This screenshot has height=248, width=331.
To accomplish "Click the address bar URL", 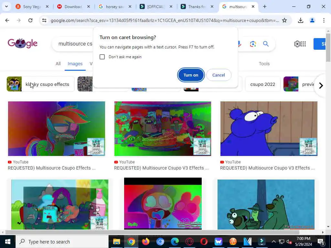I will [x=165, y=20].
